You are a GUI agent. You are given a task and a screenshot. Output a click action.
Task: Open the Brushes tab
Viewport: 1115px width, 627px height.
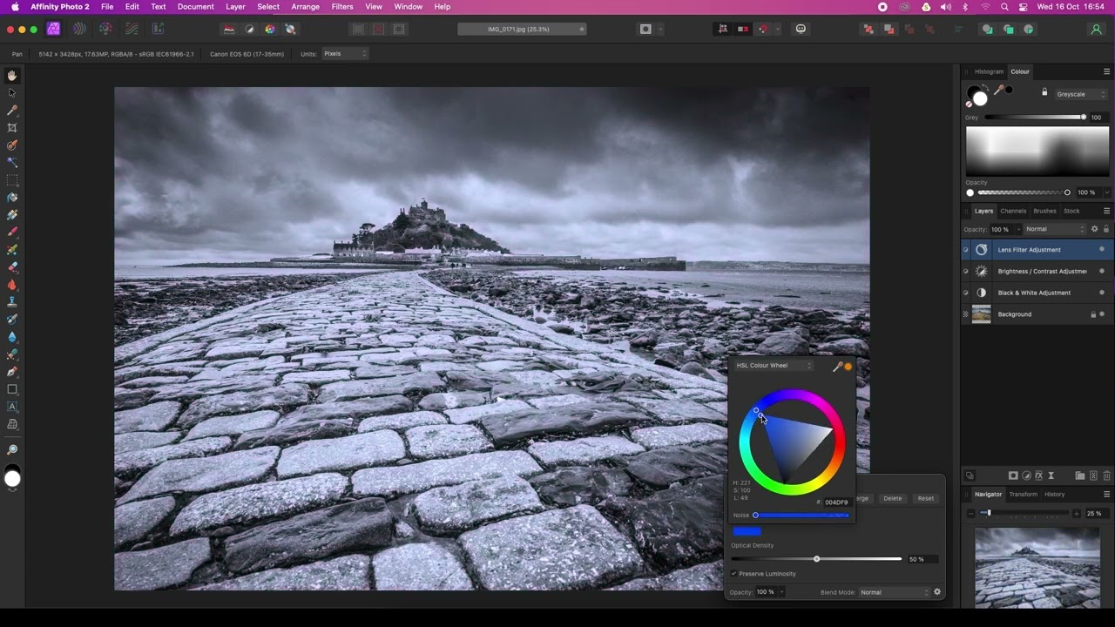[1044, 211]
